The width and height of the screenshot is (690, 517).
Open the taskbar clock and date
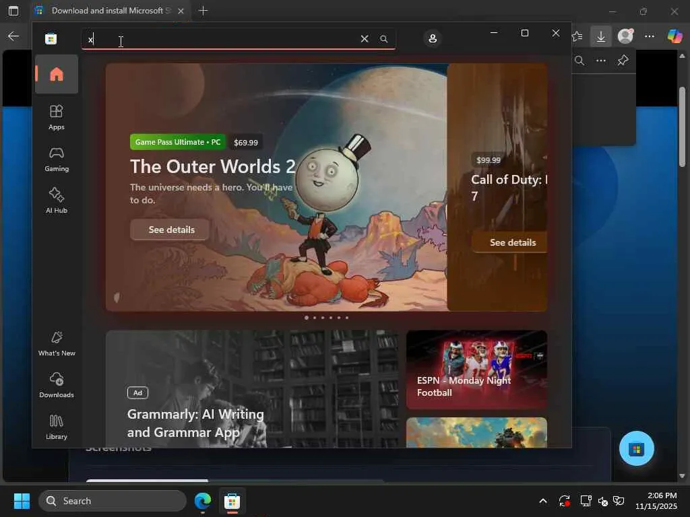click(x=656, y=501)
